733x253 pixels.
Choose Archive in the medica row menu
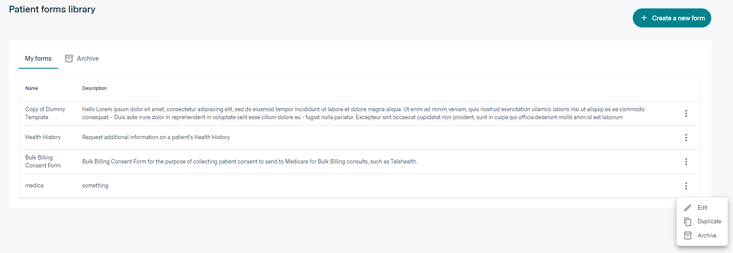click(x=707, y=236)
